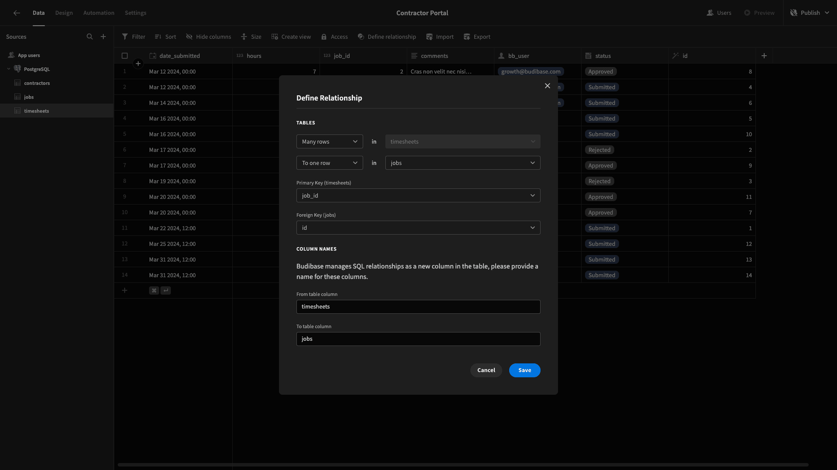Click Define relationship toolbar label
837x470 pixels.
[392, 37]
